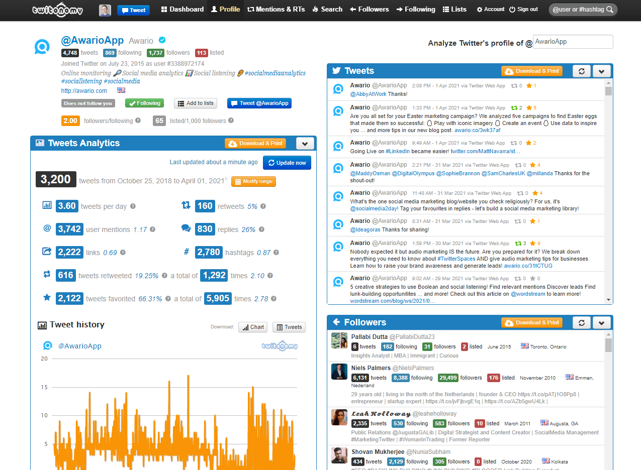641x470 pixels.
Task: Open the Tweets panel chevron dropdown
Action: click(x=601, y=71)
